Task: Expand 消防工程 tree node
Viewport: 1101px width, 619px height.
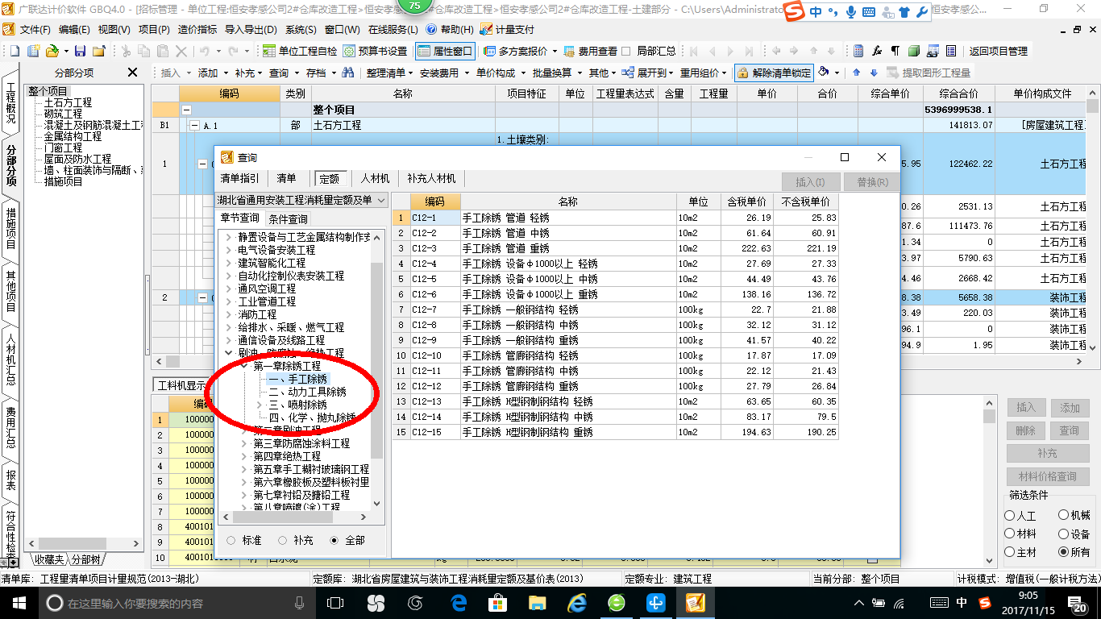Action: [x=229, y=314]
